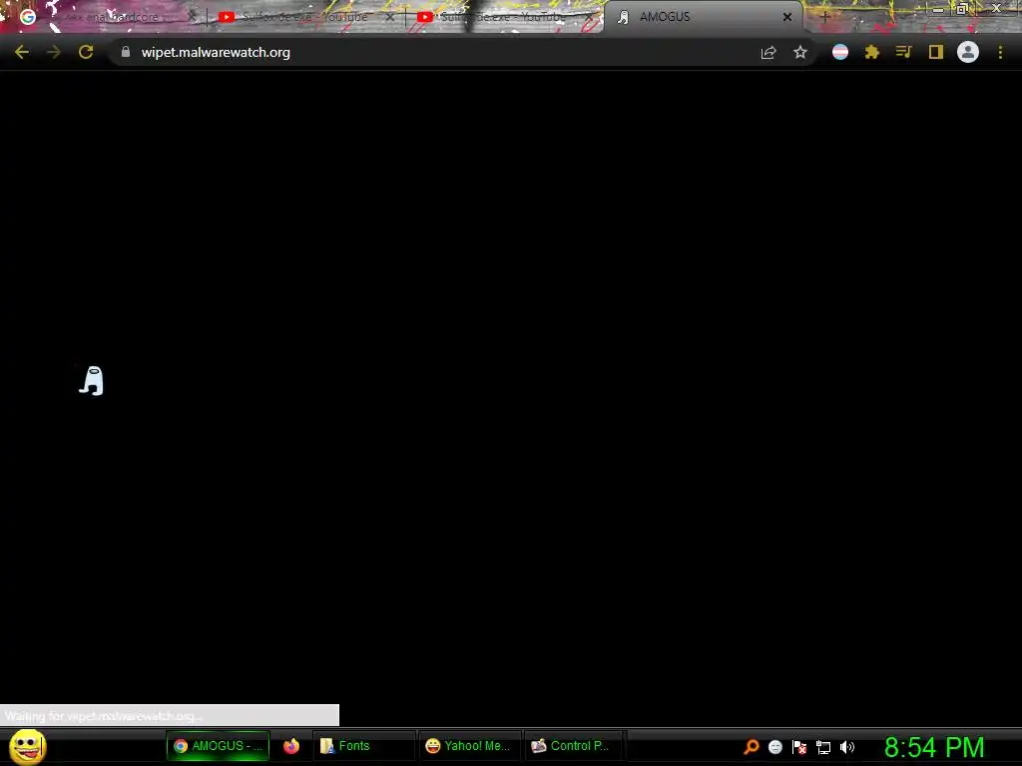Image resolution: width=1022 pixels, height=766 pixels.
Task: Open the Control Panel taskbar button
Action: point(574,746)
